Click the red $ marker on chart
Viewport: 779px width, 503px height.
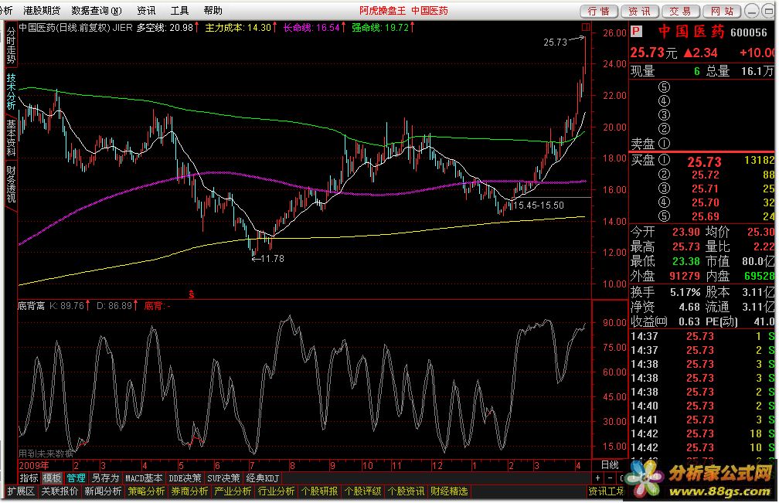(192, 294)
